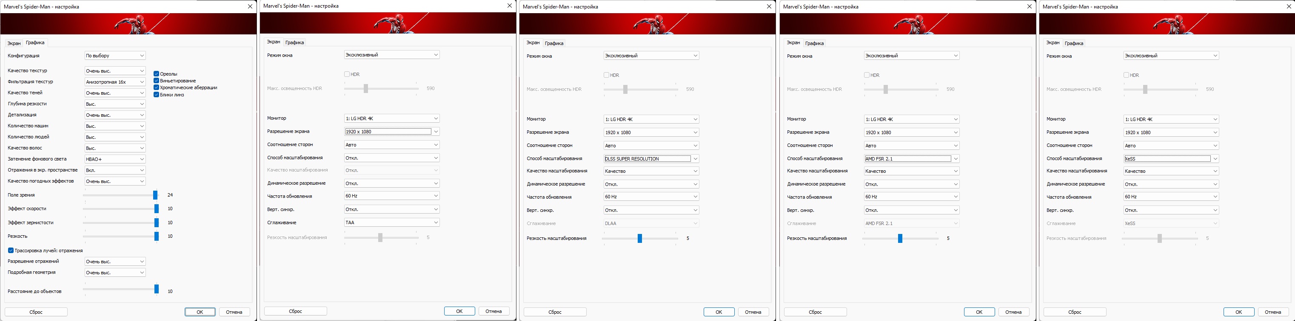Screen dimensions: 1295x321
Task: Click ОК in the DLSS window
Action: [719, 312]
